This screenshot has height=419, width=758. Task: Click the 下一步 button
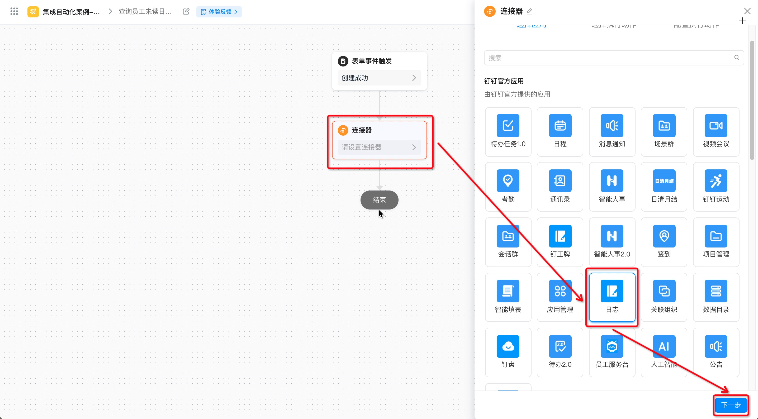click(x=731, y=405)
